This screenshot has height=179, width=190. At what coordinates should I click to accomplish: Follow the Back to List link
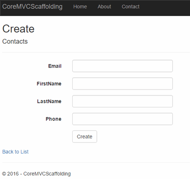pos(15,152)
